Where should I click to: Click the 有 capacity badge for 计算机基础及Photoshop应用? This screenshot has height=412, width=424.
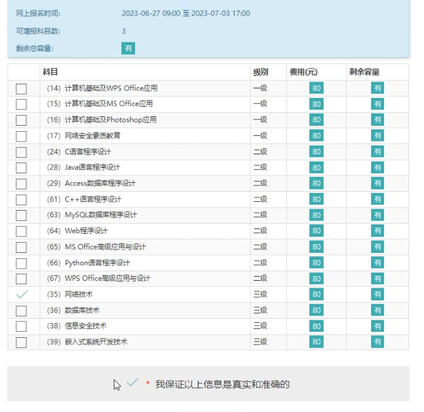pyautogui.click(x=377, y=120)
